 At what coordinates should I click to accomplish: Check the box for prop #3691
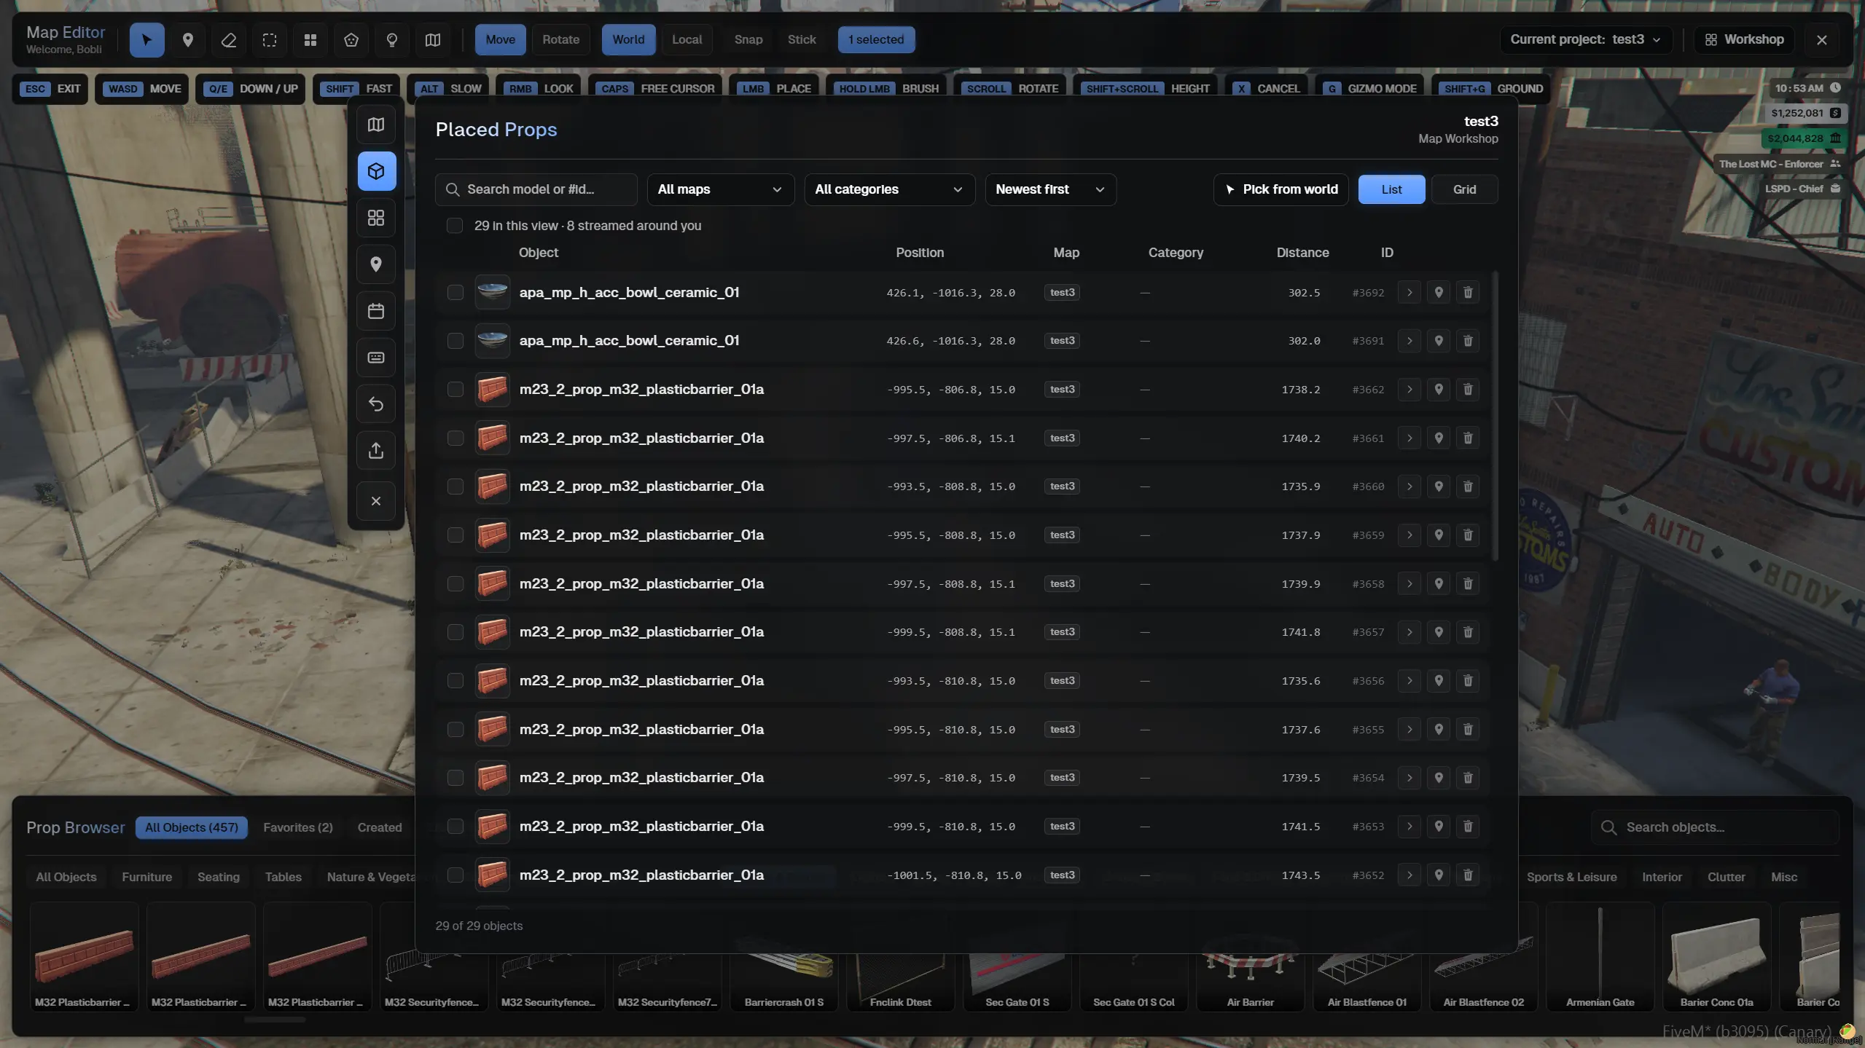[x=455, y=341]
